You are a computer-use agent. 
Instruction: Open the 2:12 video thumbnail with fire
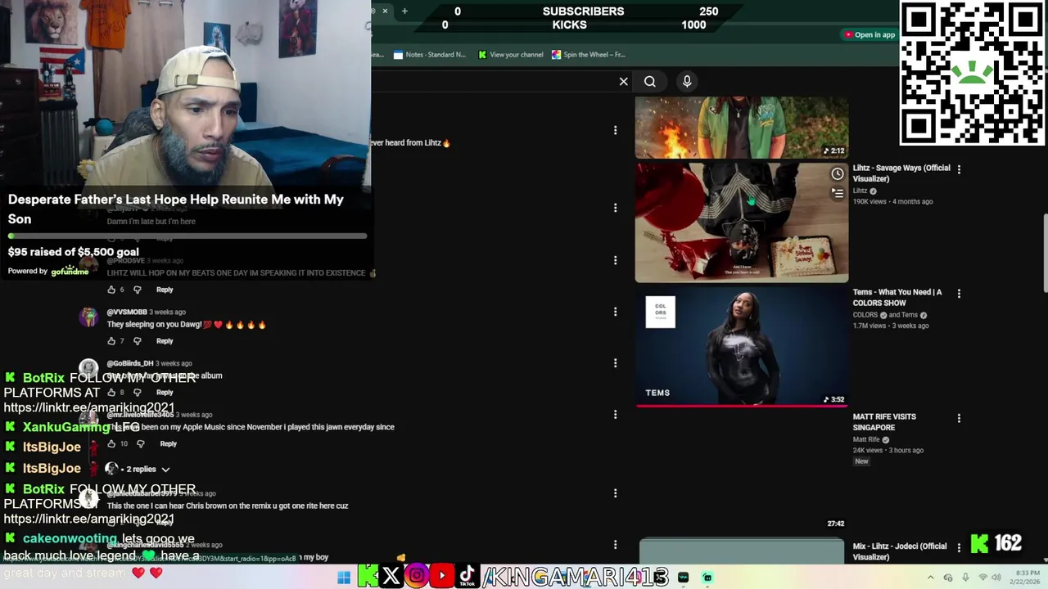(742, 128)
